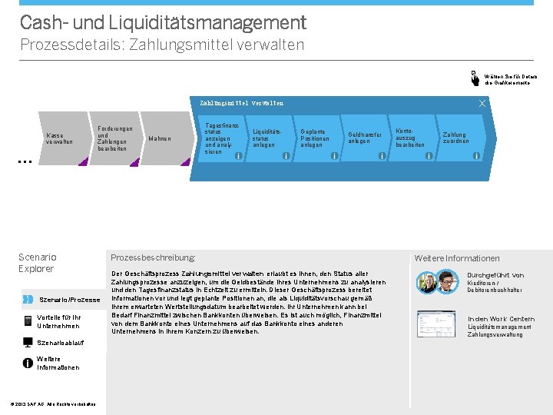Screen dimensions: 553x415
Task: Click the monitor icon for Szenarioablauf
Action: (28, 342)
